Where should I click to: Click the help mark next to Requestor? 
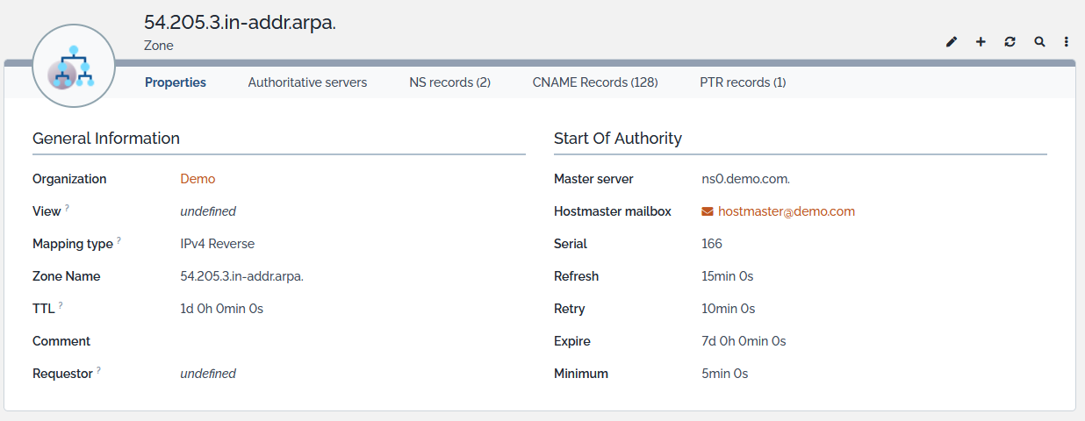point(98,370)
